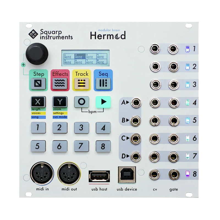The image size is (220, 220).
Task: Select track 5 NOTE cell on display
Action: coord(69,62)
